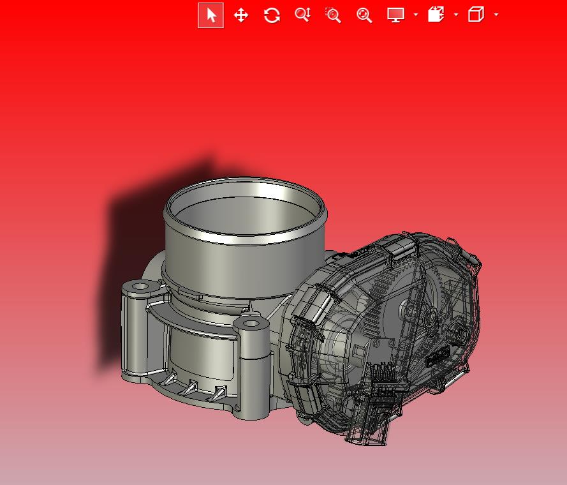Choose the dynamic zoom in/out tool
This screenshot has height=485, width=567.
pyautogui.click(x=303, y=15)
